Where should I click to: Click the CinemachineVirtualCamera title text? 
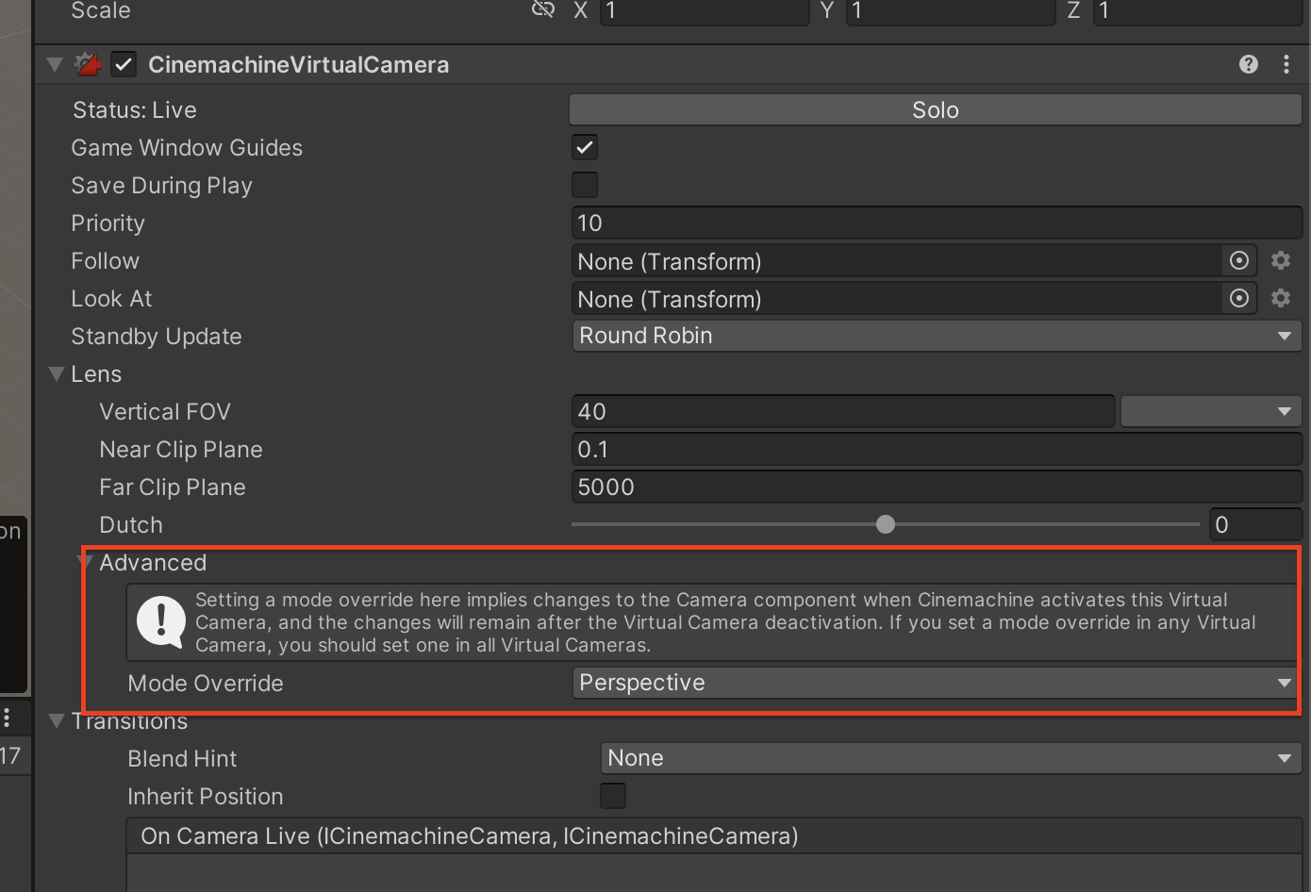(298, 64)
